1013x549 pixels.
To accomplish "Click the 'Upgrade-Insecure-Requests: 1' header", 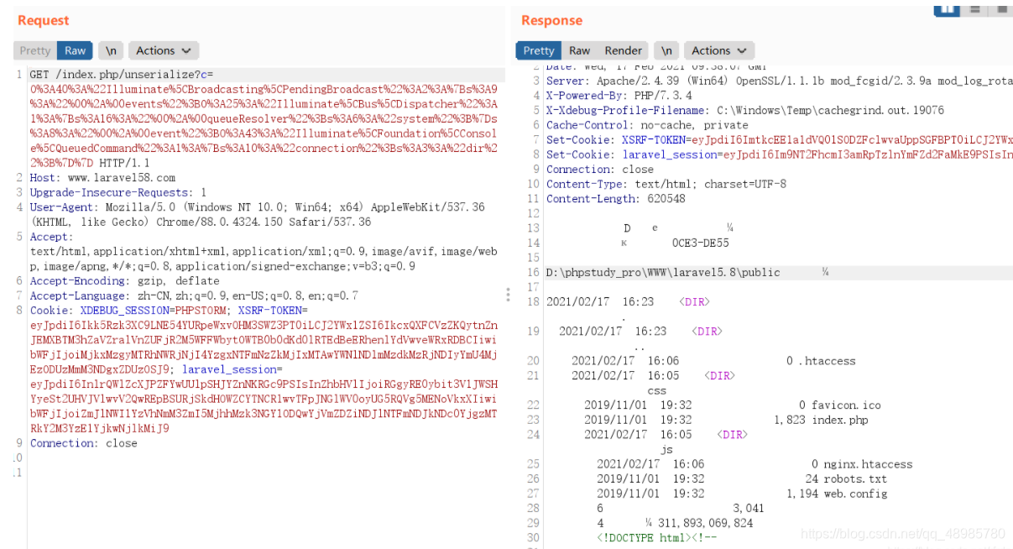I will click(x=117, y=192).
